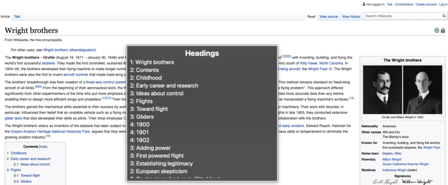This screenshot has width=448, height=185.
Task: Open the infobox portrait of the man with a mustache
Action: pyautogui.click(x=382, y=90)
